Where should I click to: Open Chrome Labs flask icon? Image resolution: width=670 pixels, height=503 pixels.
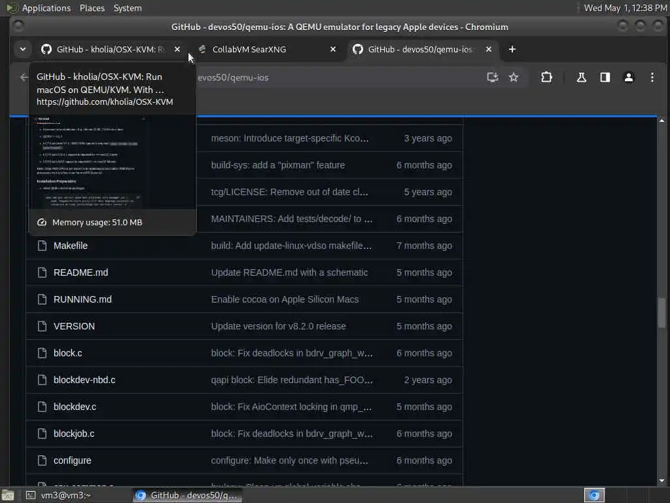pyautogui.click(x=581, y=77)
